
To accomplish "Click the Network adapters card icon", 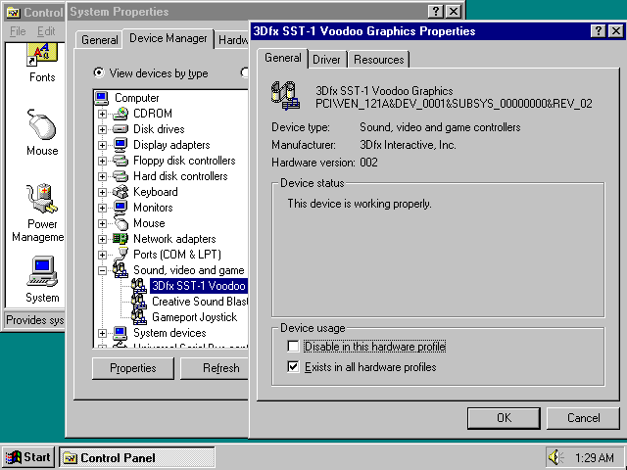I will tap(121, 239).
